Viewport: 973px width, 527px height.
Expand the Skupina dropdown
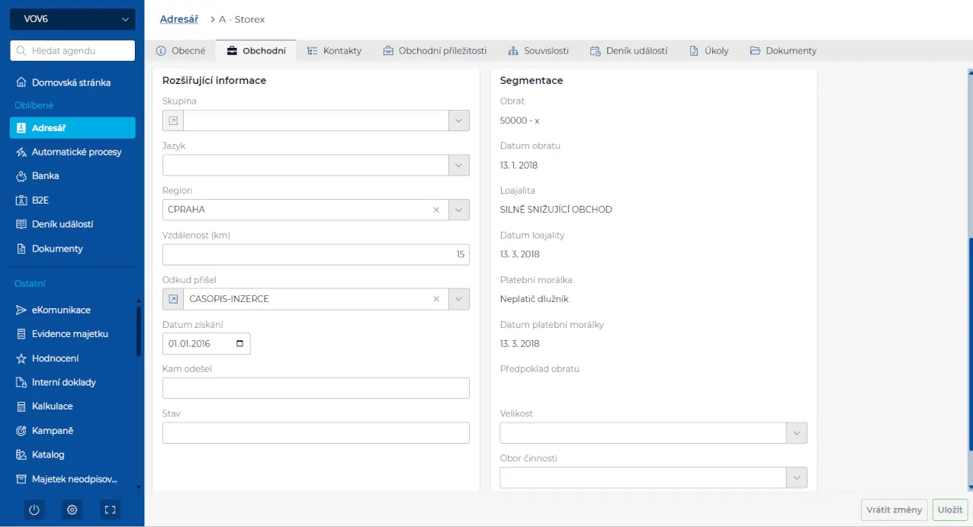(458, 121)
